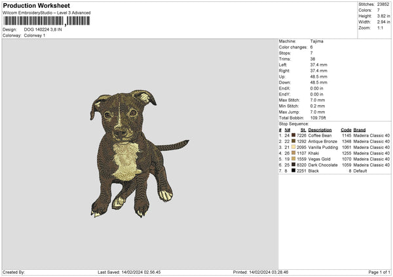Image resolution: width=393 pixels, height=277 pixels.
Task: Click the Code column header
Action: [x=346, y=129]
